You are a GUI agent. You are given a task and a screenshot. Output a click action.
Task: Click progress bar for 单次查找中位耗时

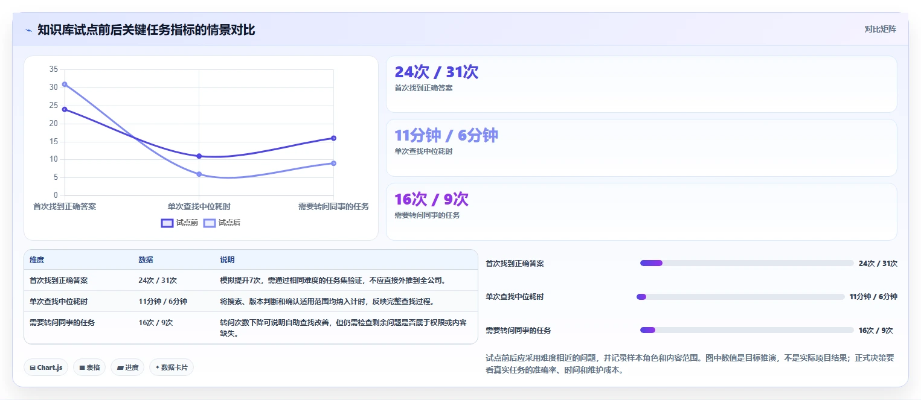740,297
